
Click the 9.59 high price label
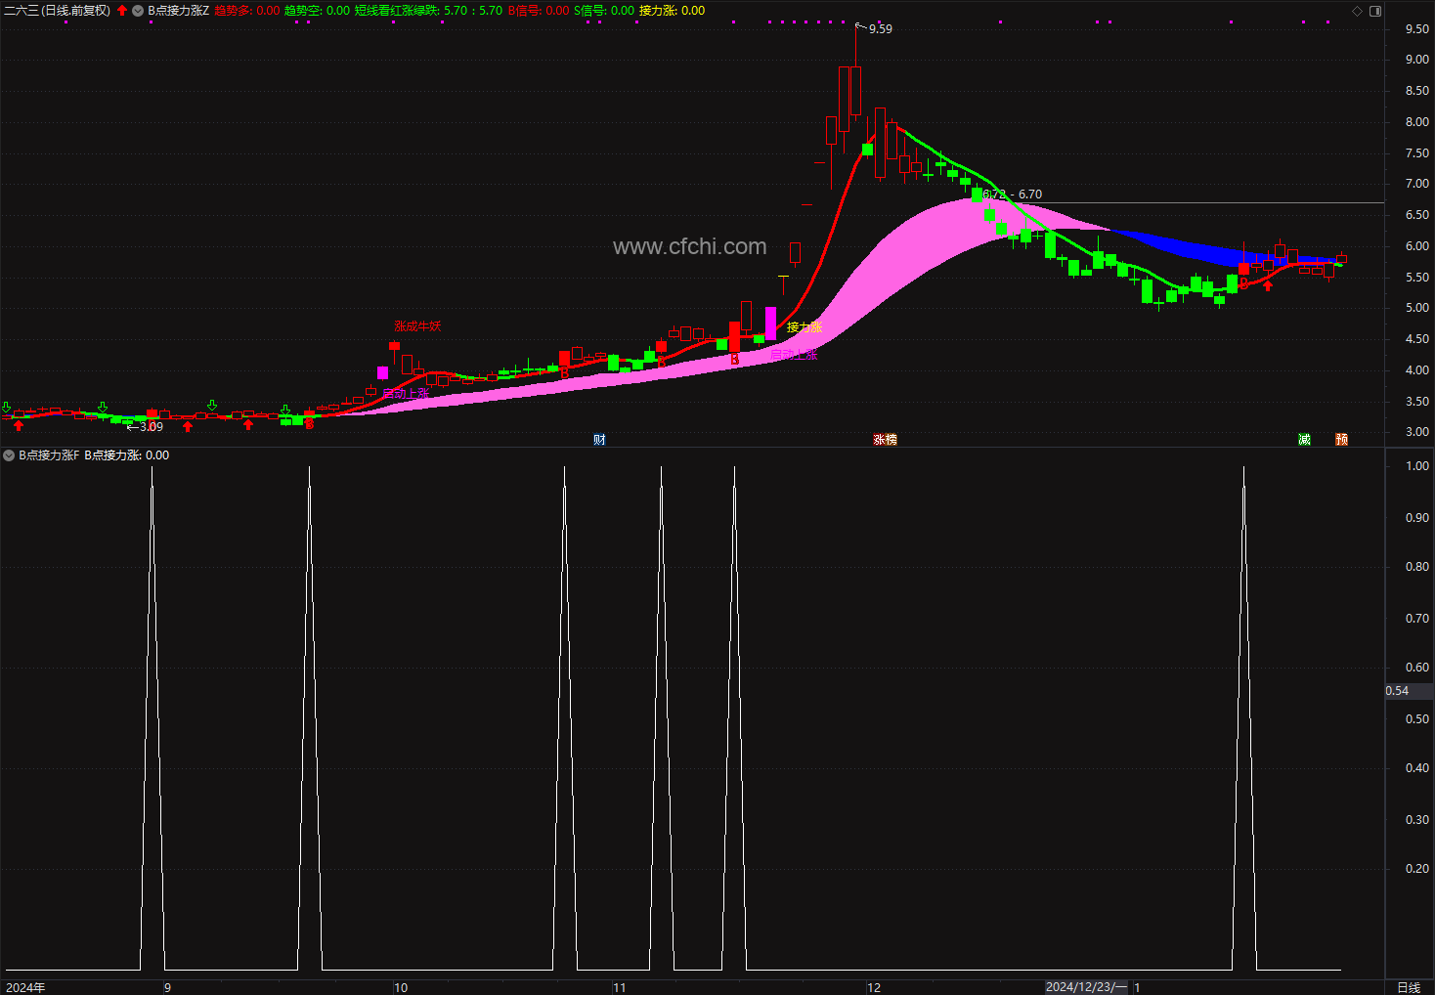pyautogui.click(x=881, y=29)
